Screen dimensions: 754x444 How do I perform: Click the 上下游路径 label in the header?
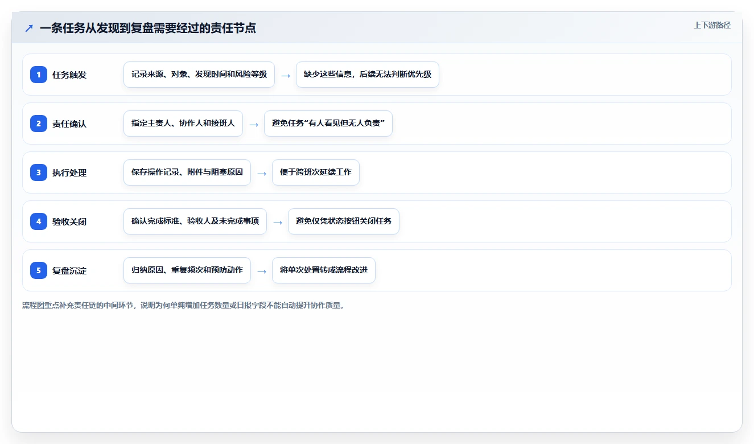(x=712, y=25)
